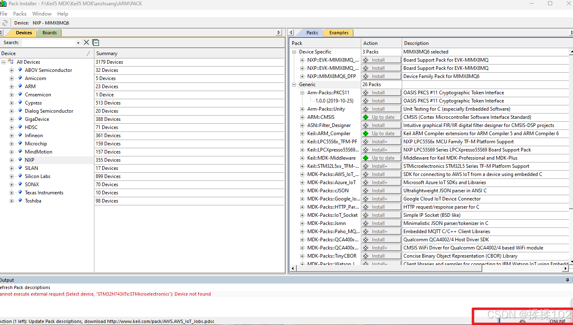The image size is (573, 325).
Task: Open the Window menu
Action: [x=42, y=13]
